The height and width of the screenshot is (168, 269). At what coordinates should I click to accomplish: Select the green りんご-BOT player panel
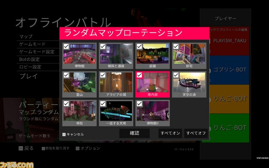[x=229, y=128]
